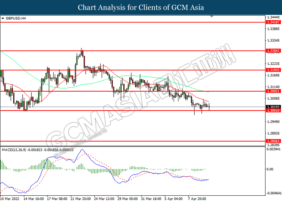Select the 1.30921 price level label

click(x=273, y=91)
